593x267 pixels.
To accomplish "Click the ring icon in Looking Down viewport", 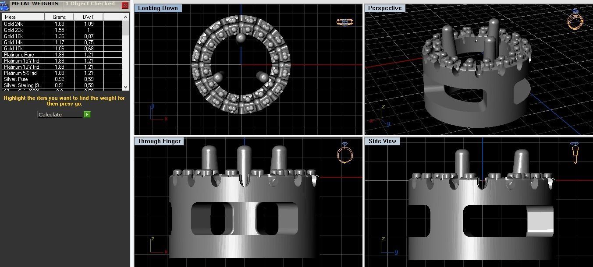I will [x=345, y=22].
